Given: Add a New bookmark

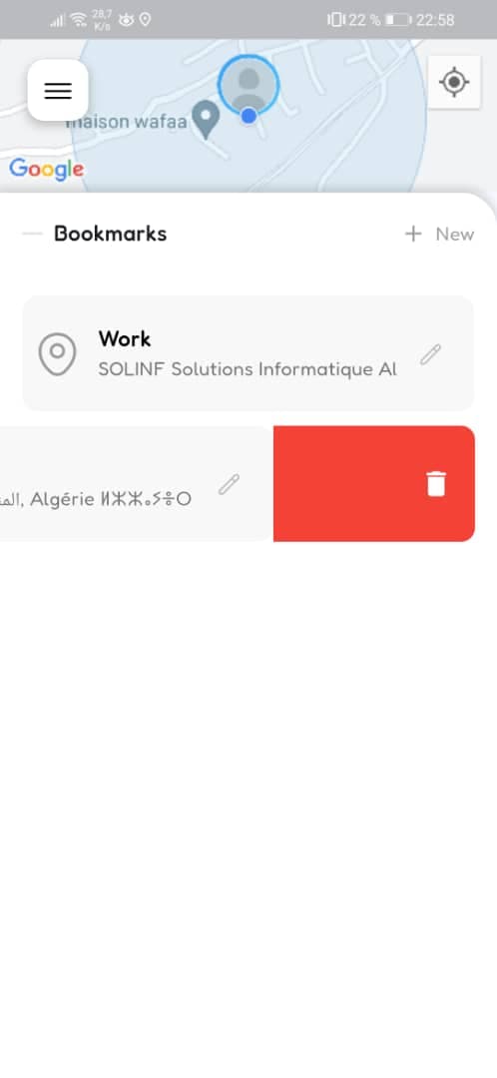Looking at the screenshot, I should [x=439, y=235].
